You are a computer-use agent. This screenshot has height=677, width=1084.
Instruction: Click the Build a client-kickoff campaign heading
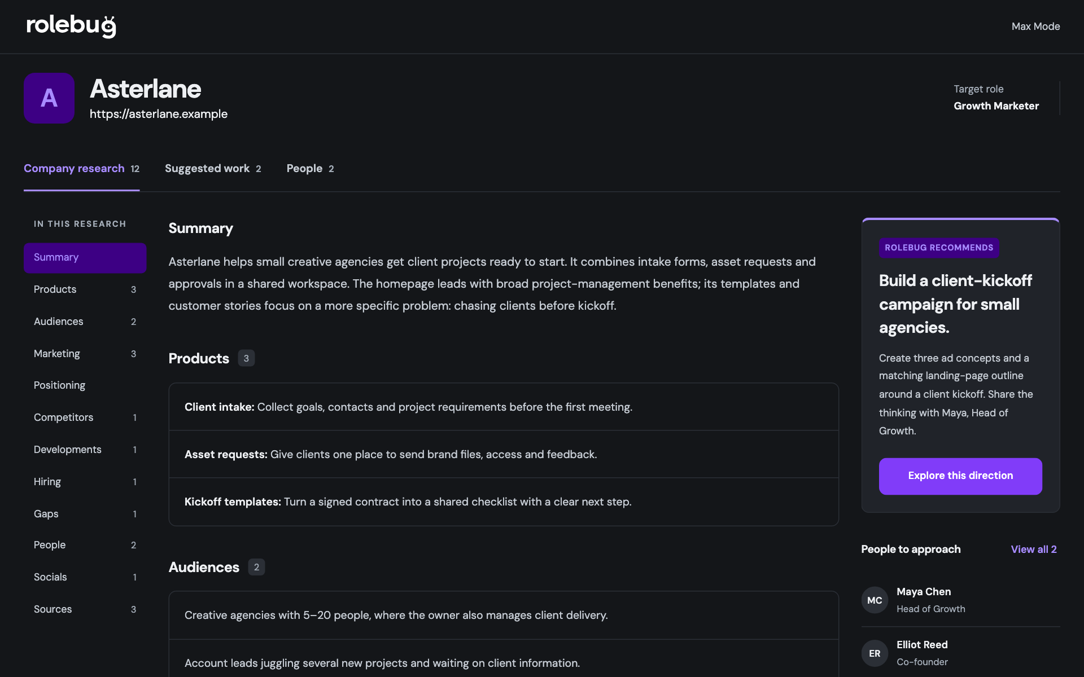(955, 304)
